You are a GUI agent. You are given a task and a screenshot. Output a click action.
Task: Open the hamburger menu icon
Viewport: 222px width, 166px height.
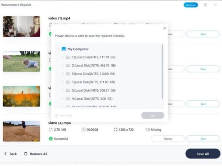tap(205, 5)
